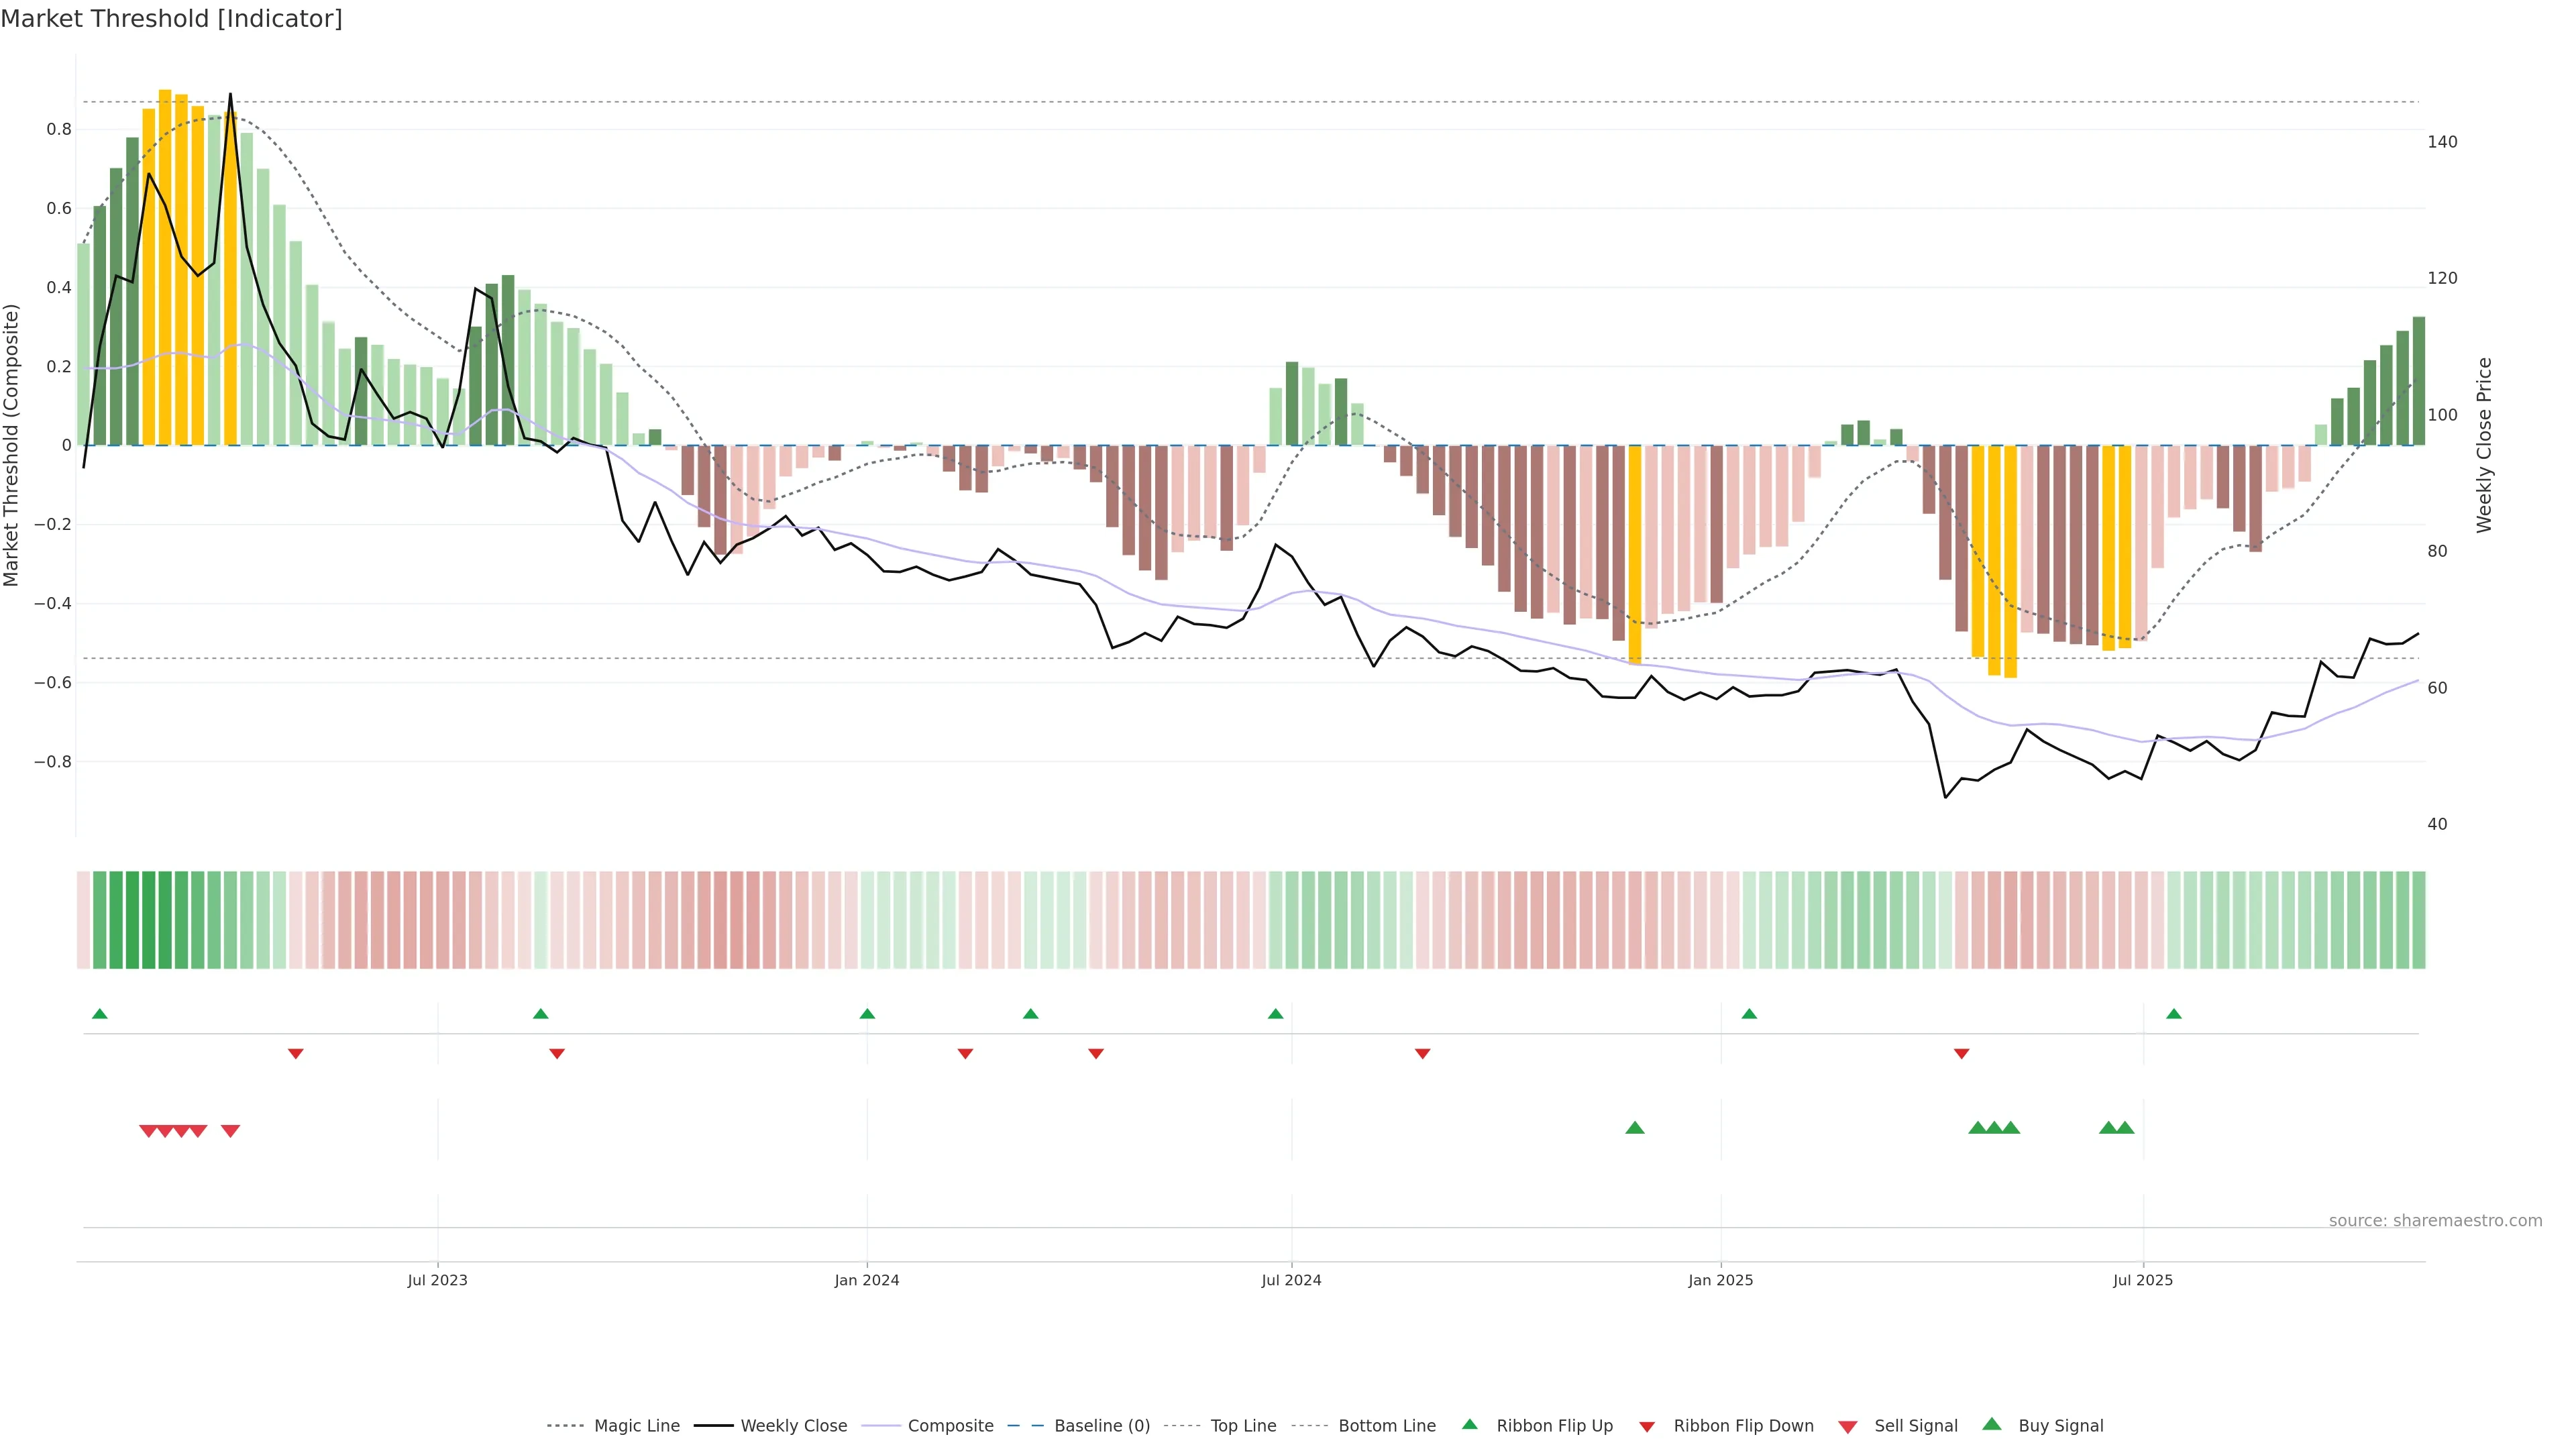Click the Baseline (0) legend entry
2576x1449 pixels.
[1101, 1426]
